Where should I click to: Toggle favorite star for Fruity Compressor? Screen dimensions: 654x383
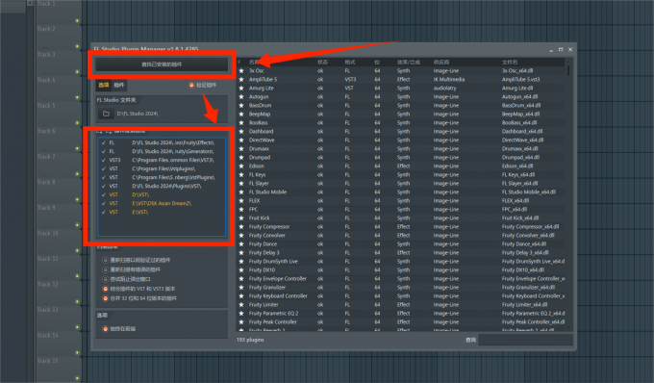pyautogui.click(x=241, y=226)
